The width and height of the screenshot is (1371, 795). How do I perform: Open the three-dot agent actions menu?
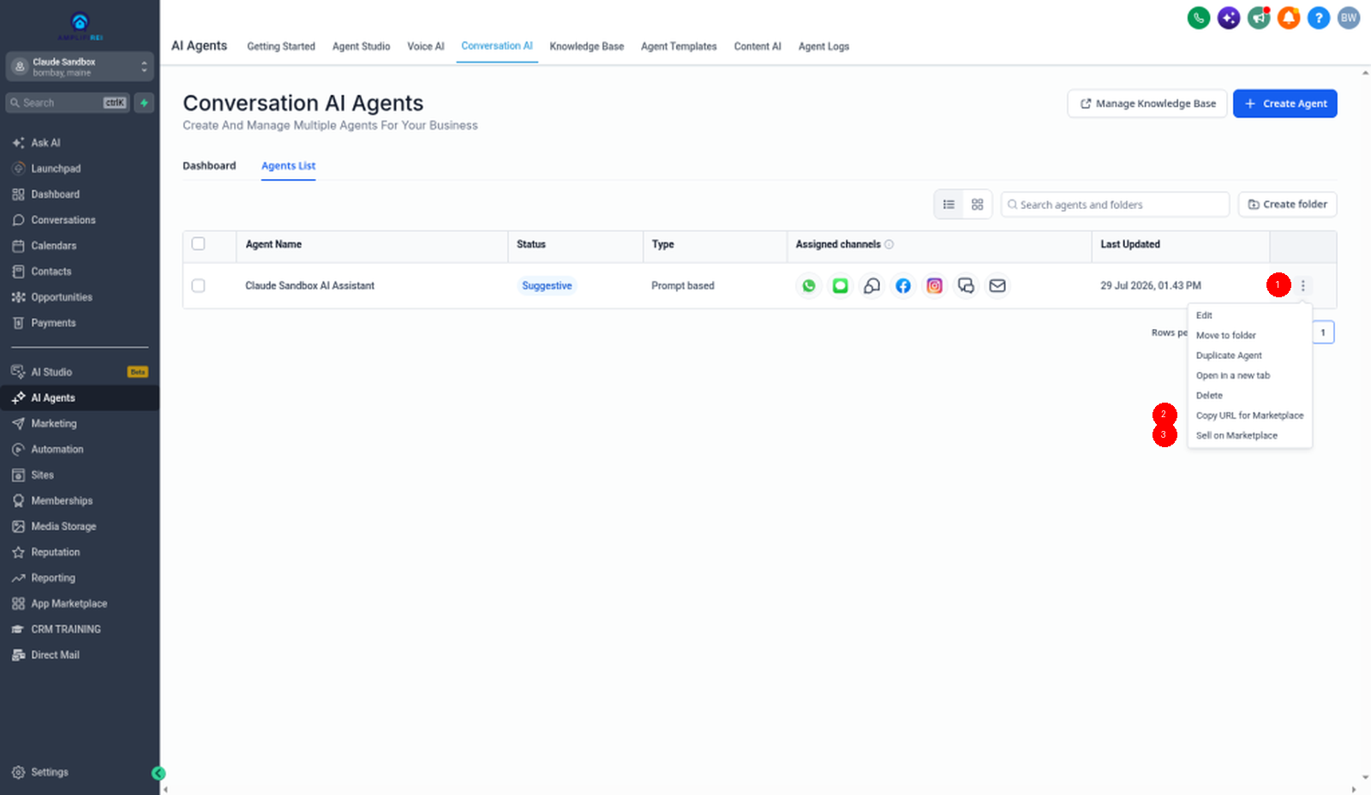1302,286
